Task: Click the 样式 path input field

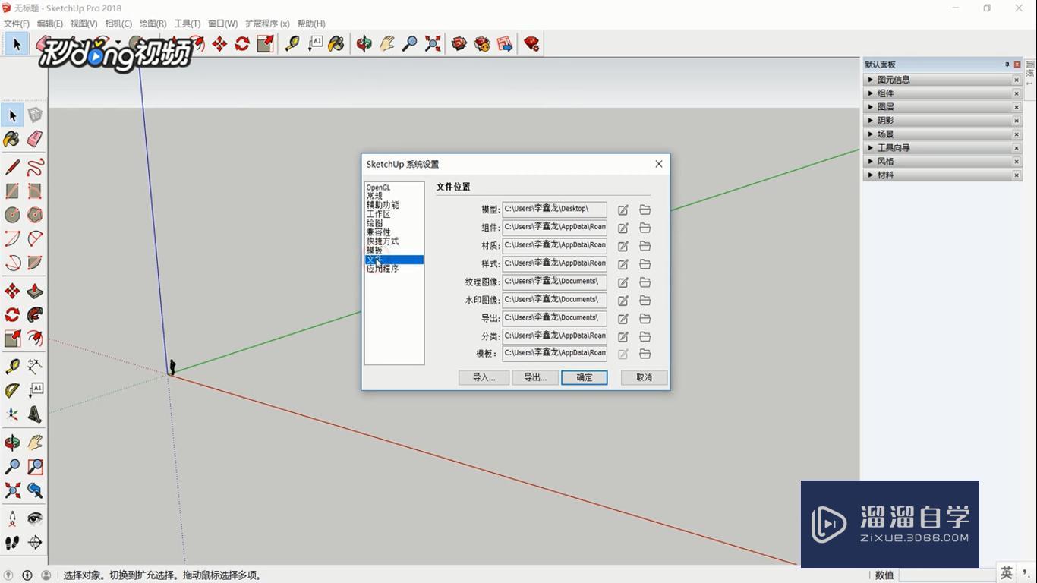Action: 554,263
